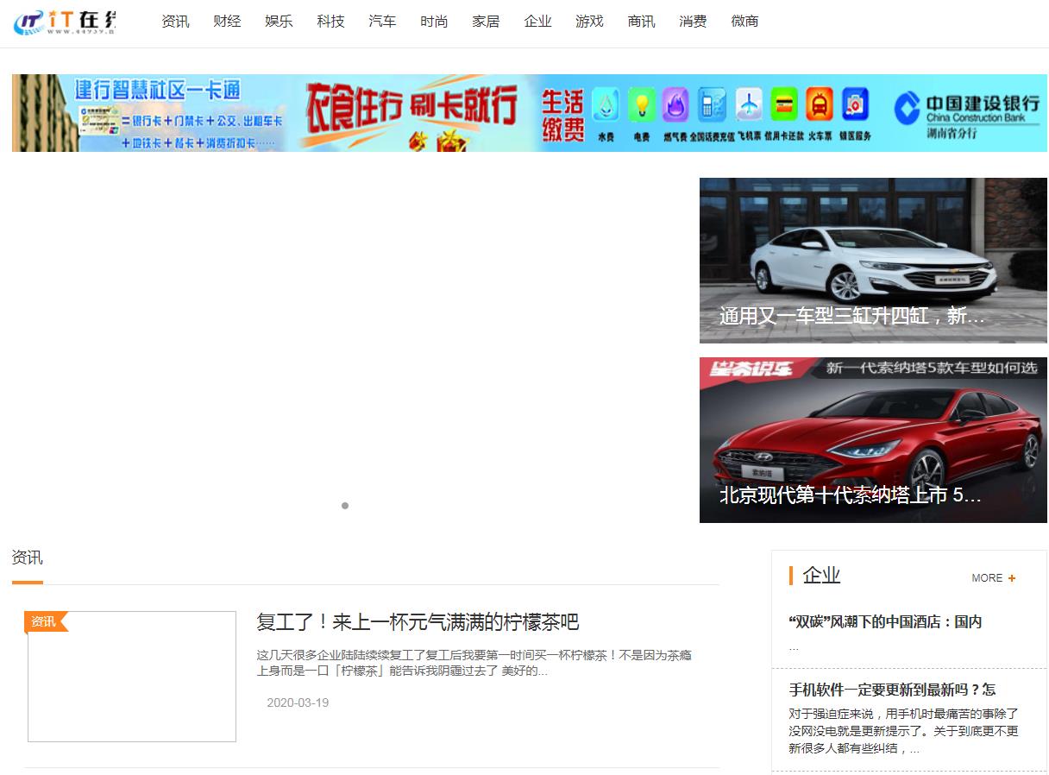Image resolution: width=1049 pixels, height=775 pixels.
Task: Click headline 北京现代第十代索纳塔上市
Action: pos(851,495)
